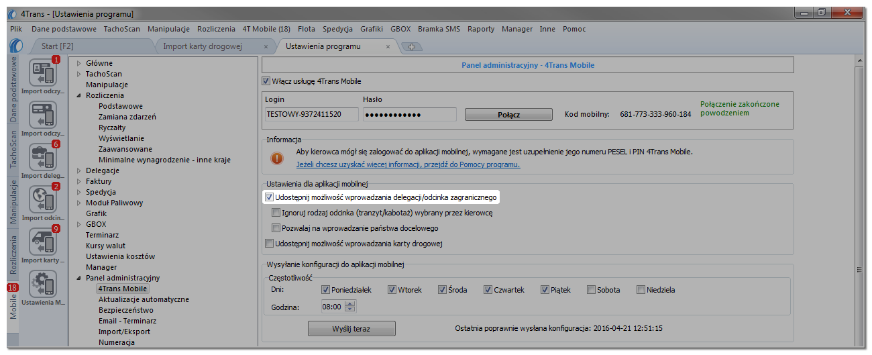Select the vertical Manipulacje side tab

coord(13,201)
